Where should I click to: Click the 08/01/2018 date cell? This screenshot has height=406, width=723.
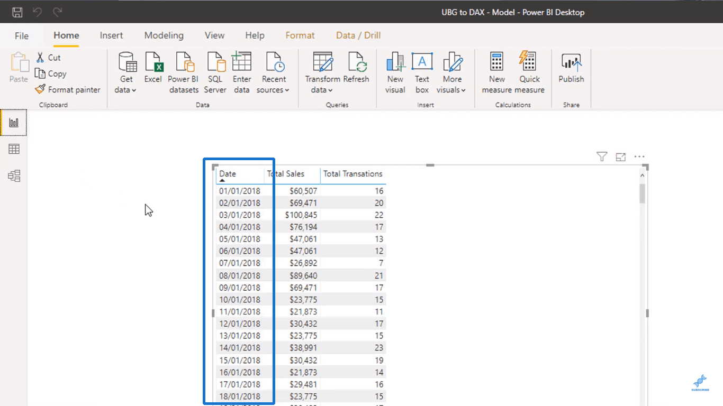240,275
